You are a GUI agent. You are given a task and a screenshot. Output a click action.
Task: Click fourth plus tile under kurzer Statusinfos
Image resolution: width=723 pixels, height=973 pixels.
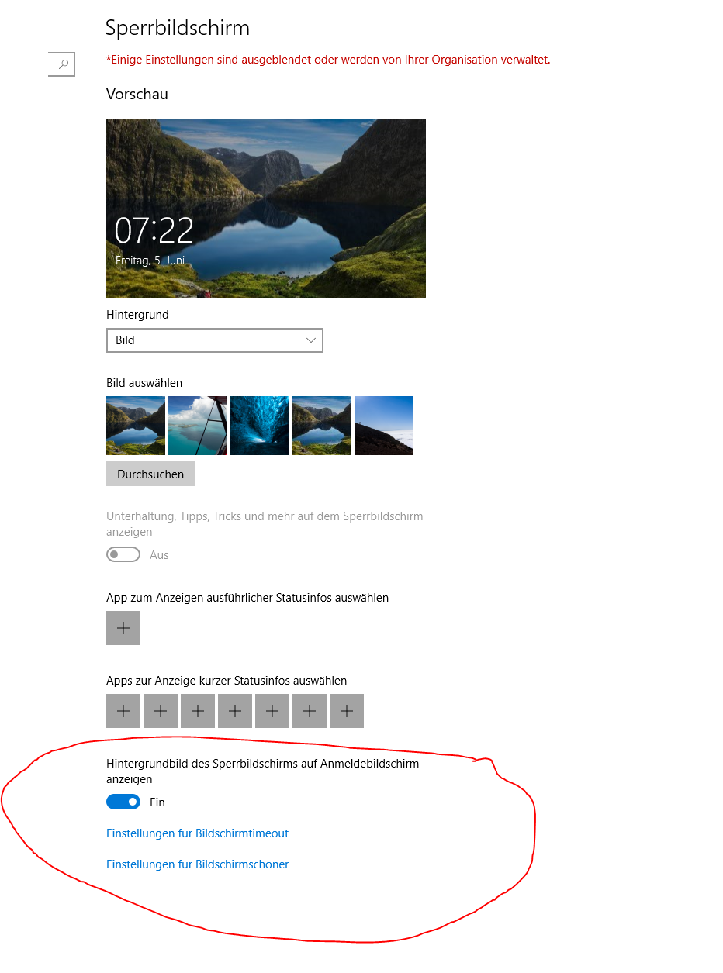coord(235,711)
